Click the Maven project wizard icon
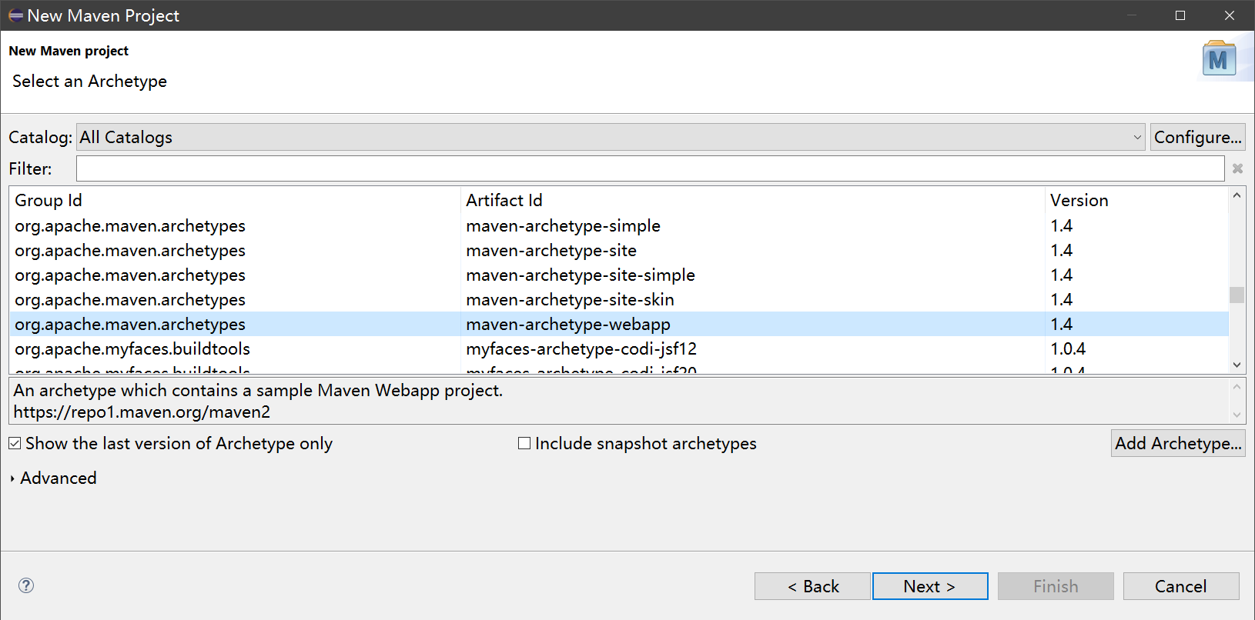This screenshot has height=620, width=1255. click(1219, 59)
